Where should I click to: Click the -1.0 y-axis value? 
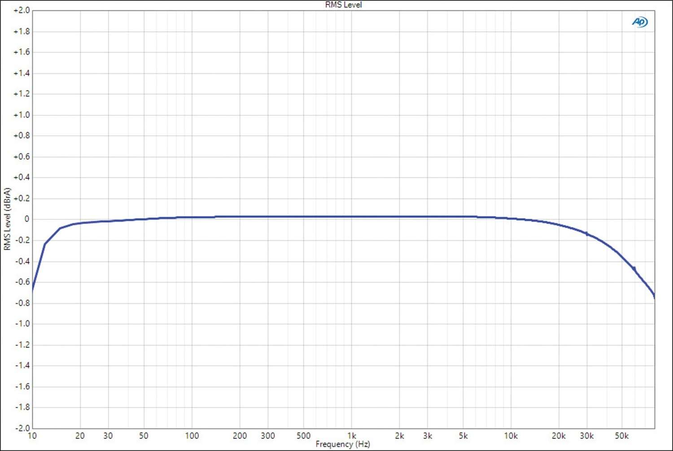[x=22, y=323]
